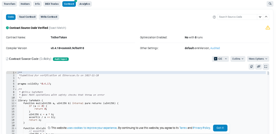Open the Privacy Policy link
Viewport: 276px width, 134px height.
point(201,128)
